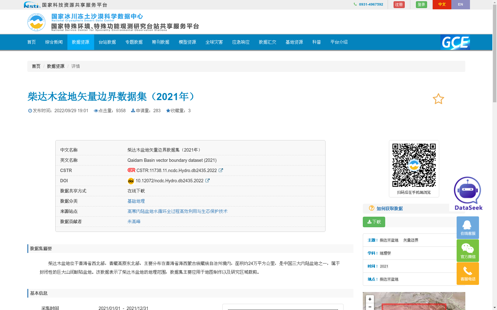
Task: Zoom in the map with plus button
Action: (x=370, y=299)
